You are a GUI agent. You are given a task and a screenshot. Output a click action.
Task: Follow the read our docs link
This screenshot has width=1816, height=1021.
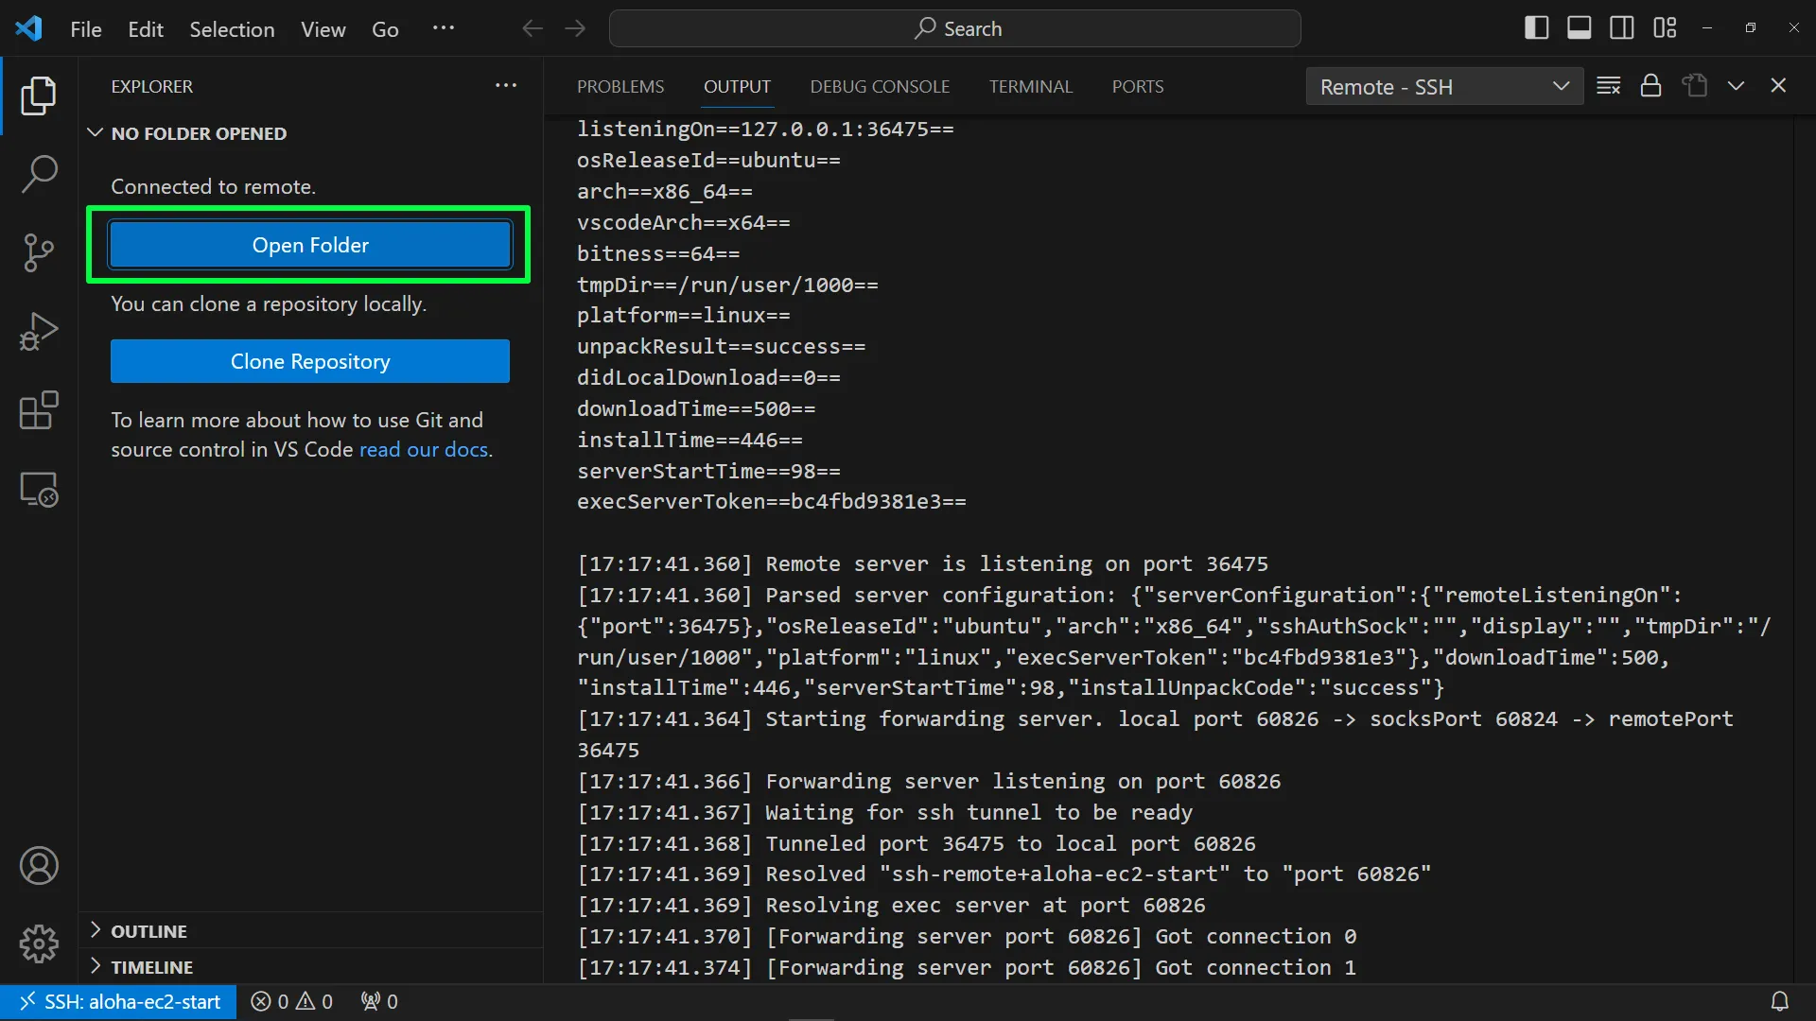pyautogui.click(x=424, y=450)
